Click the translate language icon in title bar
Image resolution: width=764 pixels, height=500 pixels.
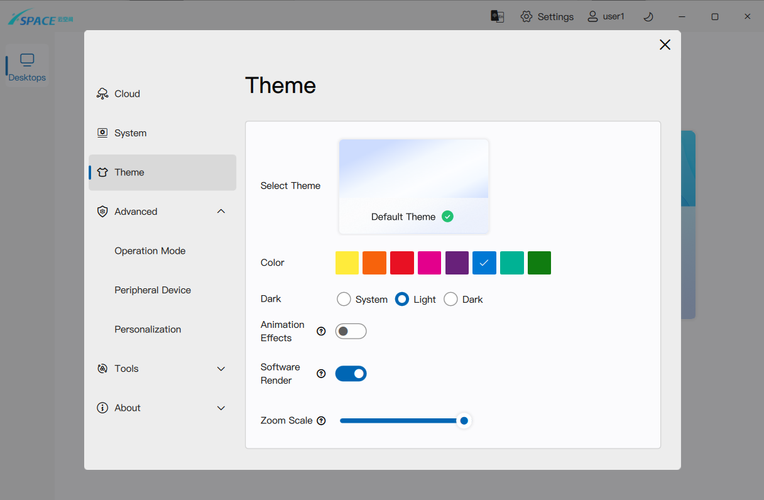497,16
